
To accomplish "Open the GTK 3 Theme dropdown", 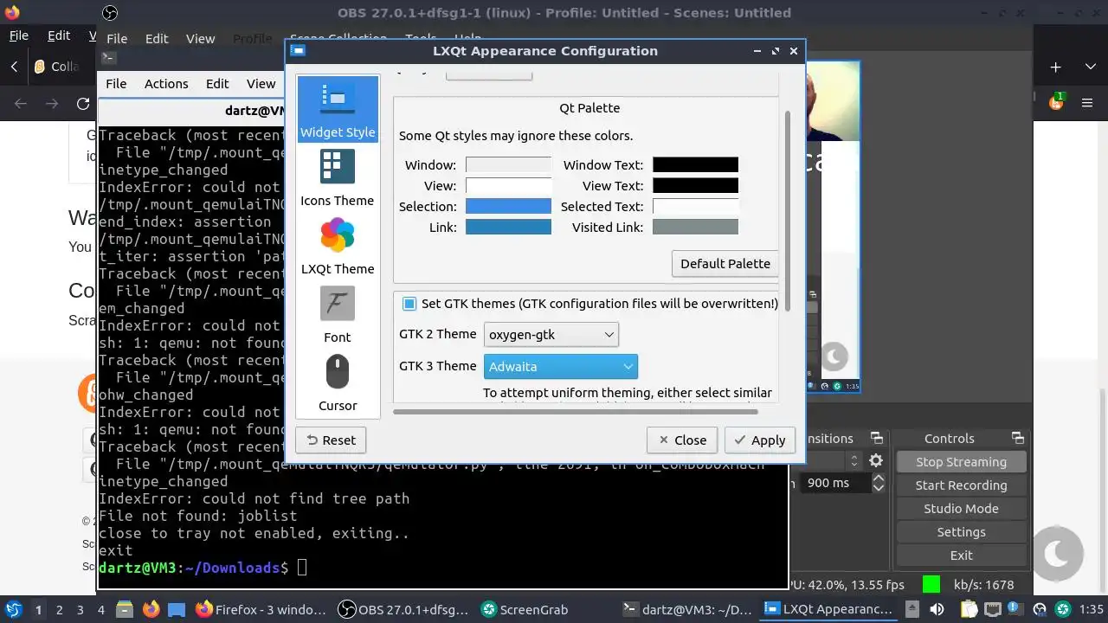I will tap(561, 366).
